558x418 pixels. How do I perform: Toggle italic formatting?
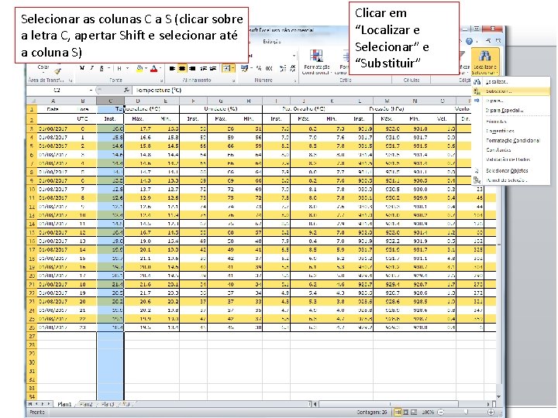pos(91,68)
